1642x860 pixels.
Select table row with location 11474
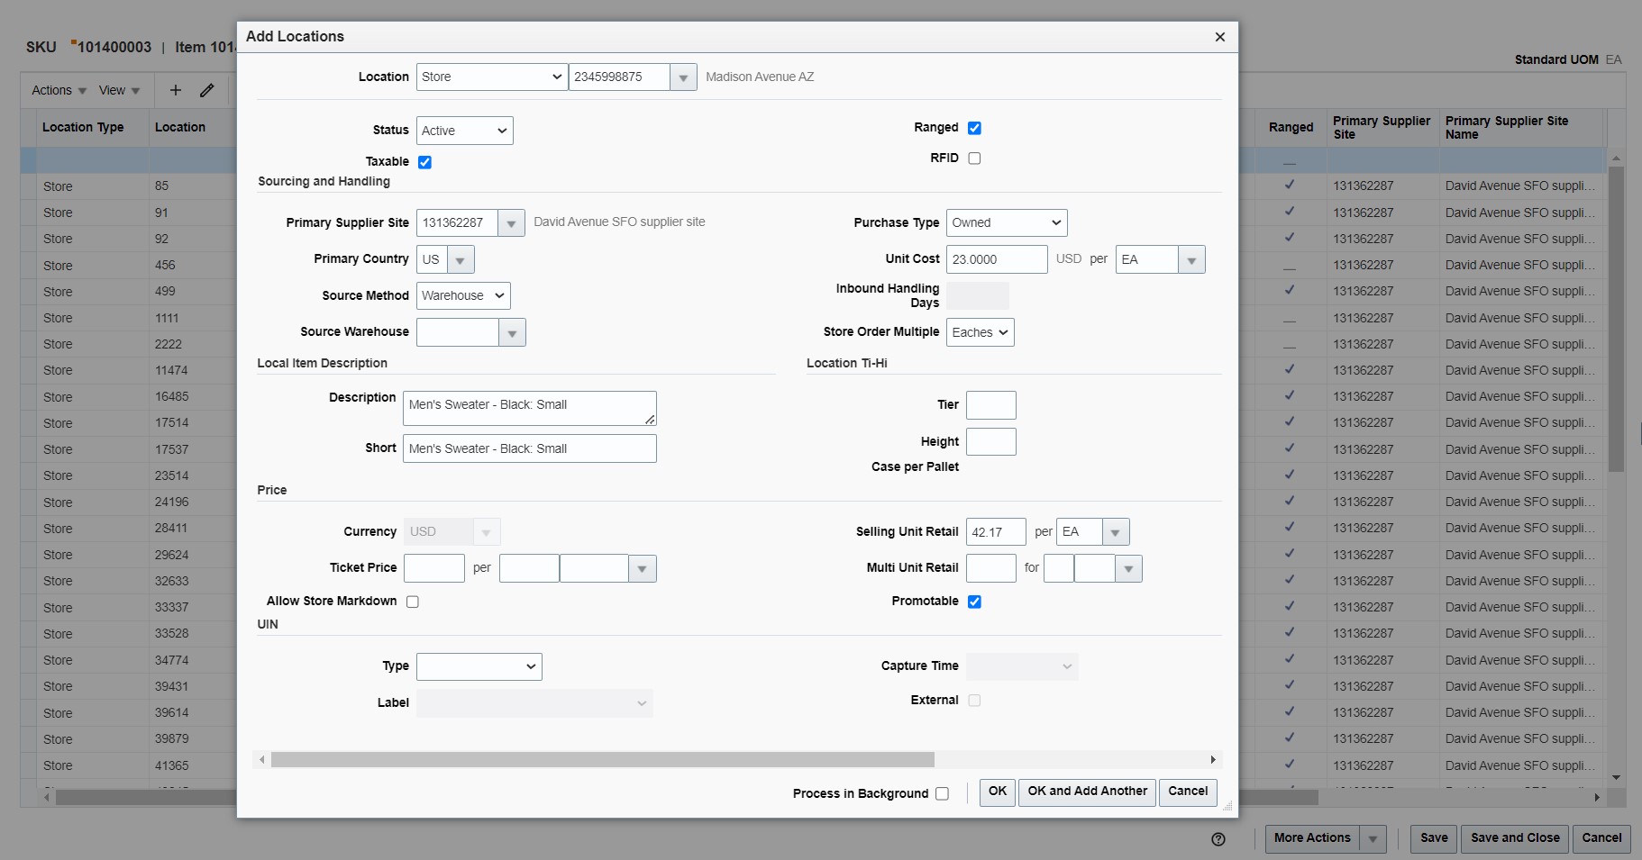(x=128, y=371)
